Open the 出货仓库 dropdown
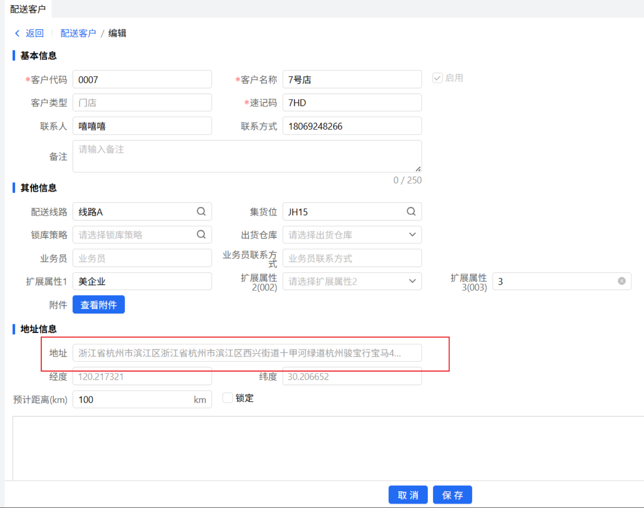This screenshot has height=508, width=644. tap(412, 235)
